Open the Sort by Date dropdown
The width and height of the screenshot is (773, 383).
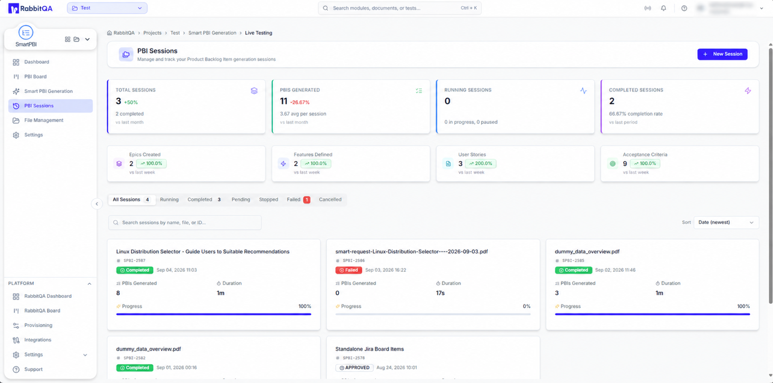[x=726, y=222]
